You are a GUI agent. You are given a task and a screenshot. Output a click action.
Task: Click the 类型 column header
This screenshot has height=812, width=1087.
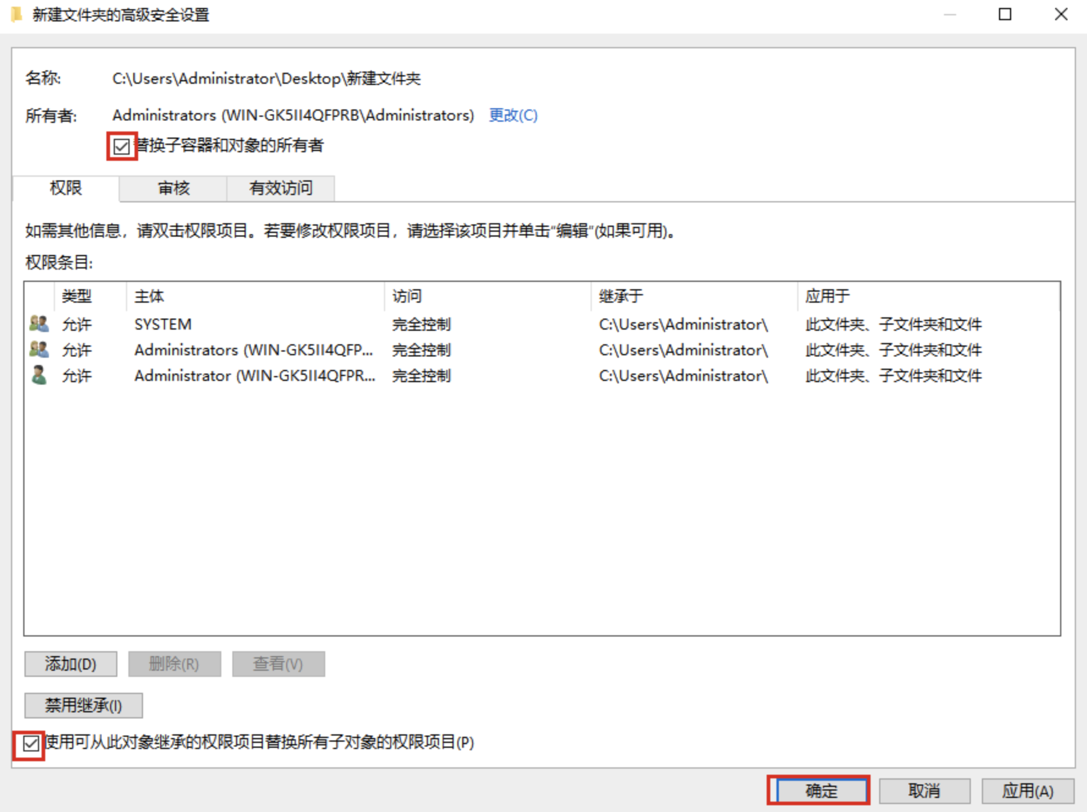click(90, 296)
